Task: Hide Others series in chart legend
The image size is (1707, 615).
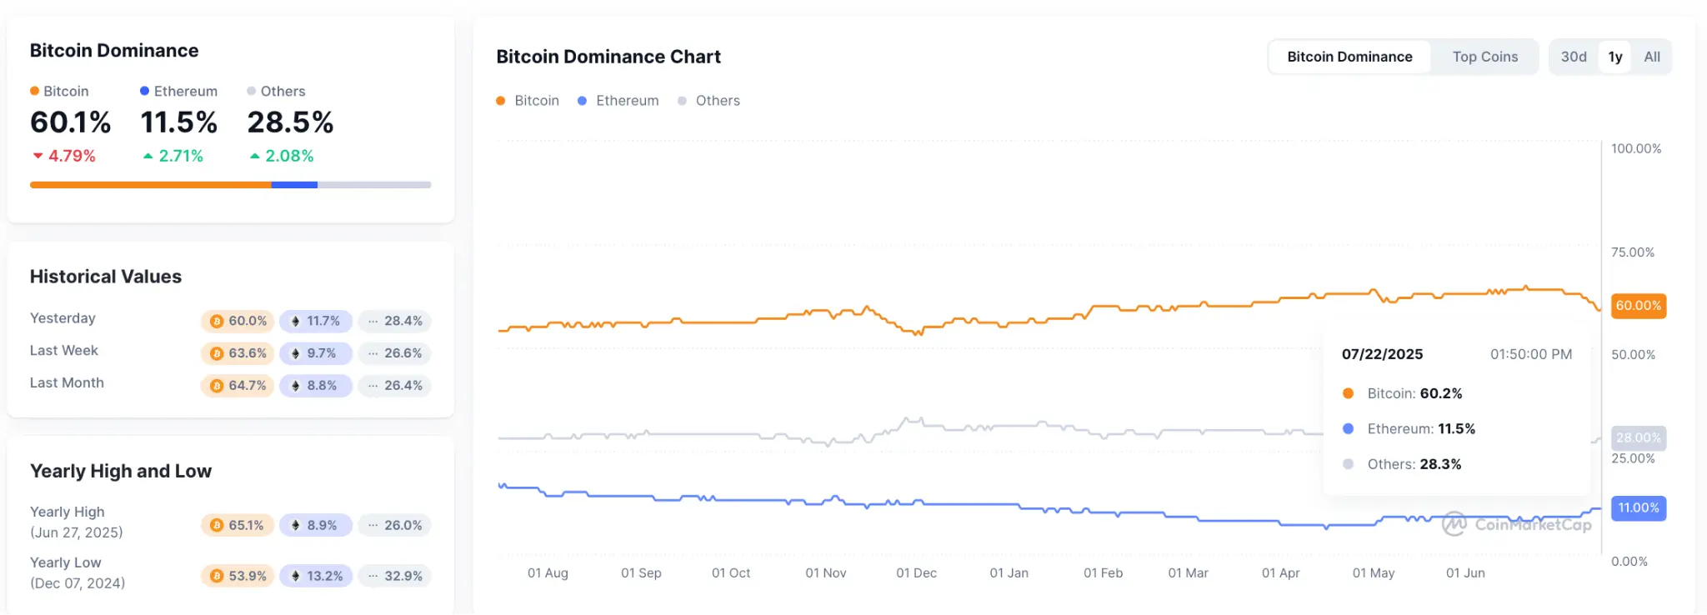Action: click(708, 101)
